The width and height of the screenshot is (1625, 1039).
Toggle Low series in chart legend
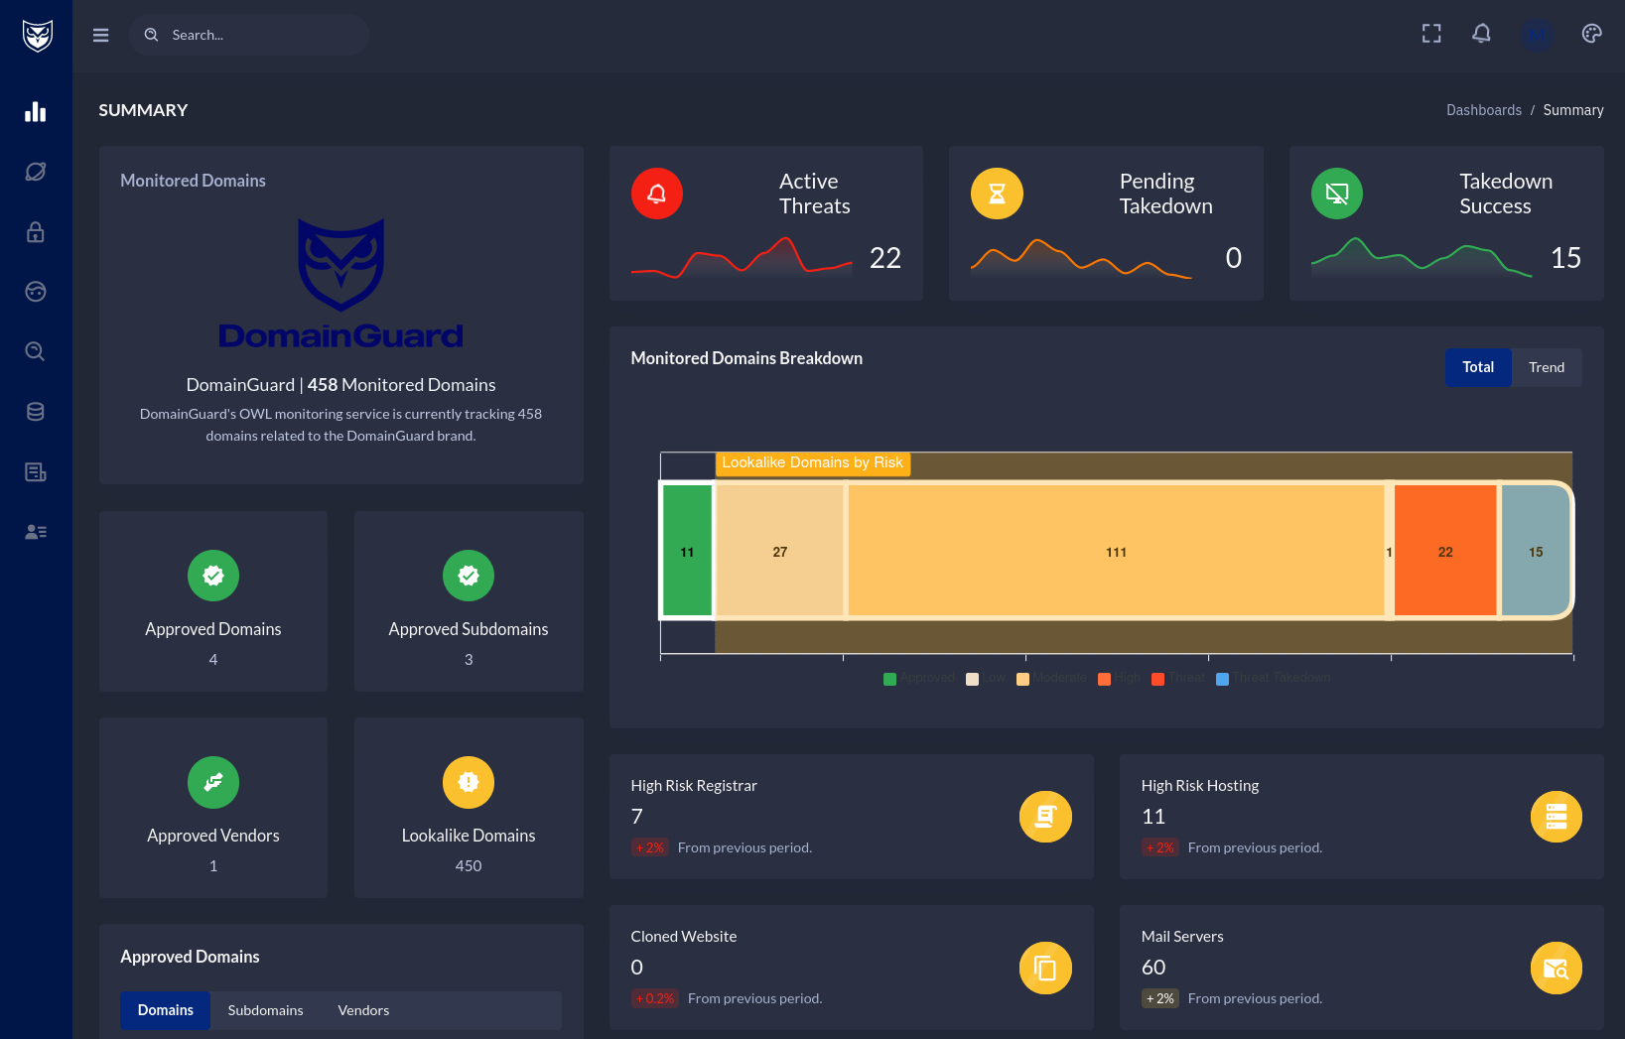pos(986,678)
